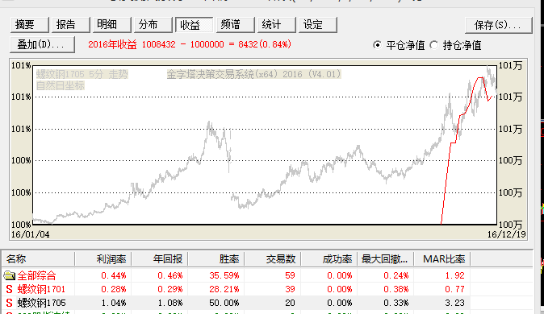Click the S icon beside 螺纹钢1701
This screenshot has width=544, height=314.
click(10, 289)
